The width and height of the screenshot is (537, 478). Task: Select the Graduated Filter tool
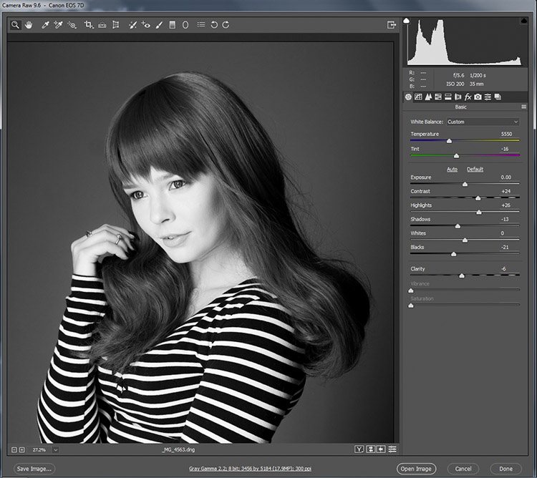[x=173, y=24]
